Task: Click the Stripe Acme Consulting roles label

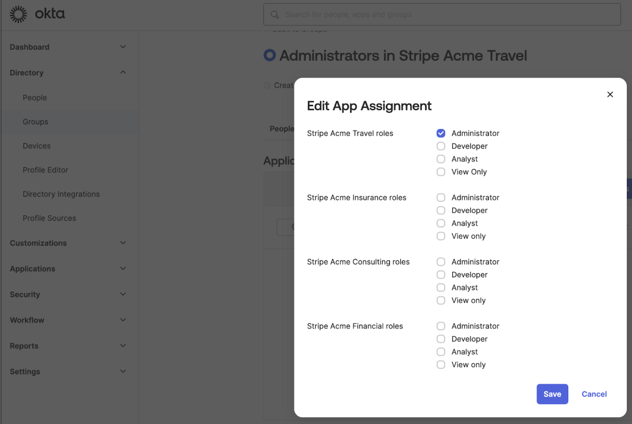Action: point(358,262)
